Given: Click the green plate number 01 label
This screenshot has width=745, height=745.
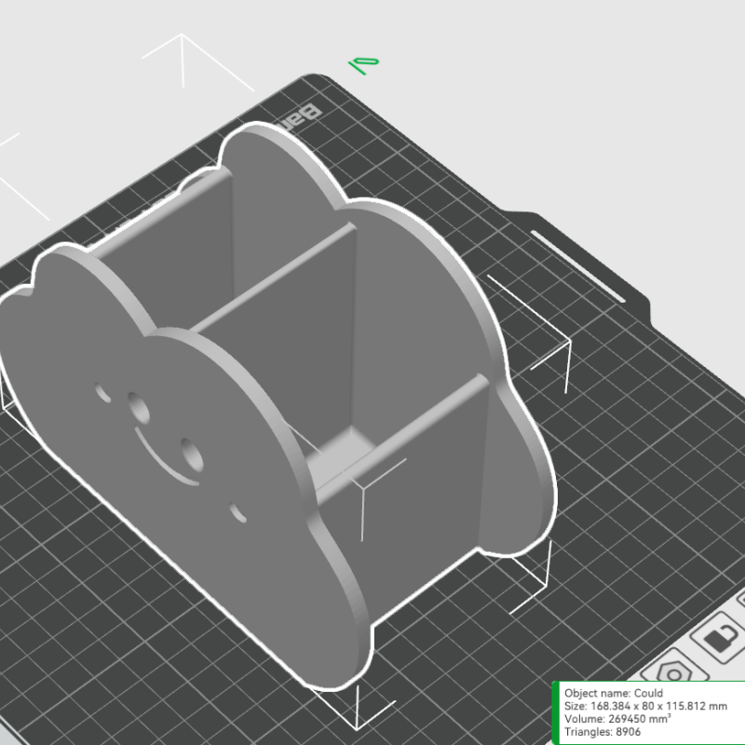Looking at the screenshot, I should (x=363, y=64).
